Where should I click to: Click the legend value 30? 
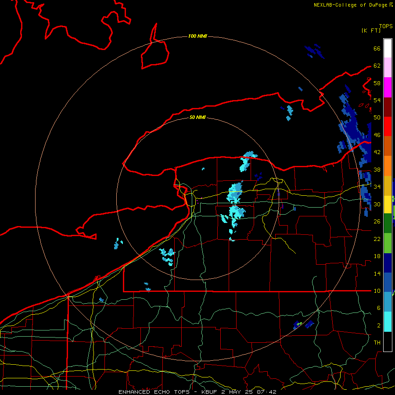(377, 204)
